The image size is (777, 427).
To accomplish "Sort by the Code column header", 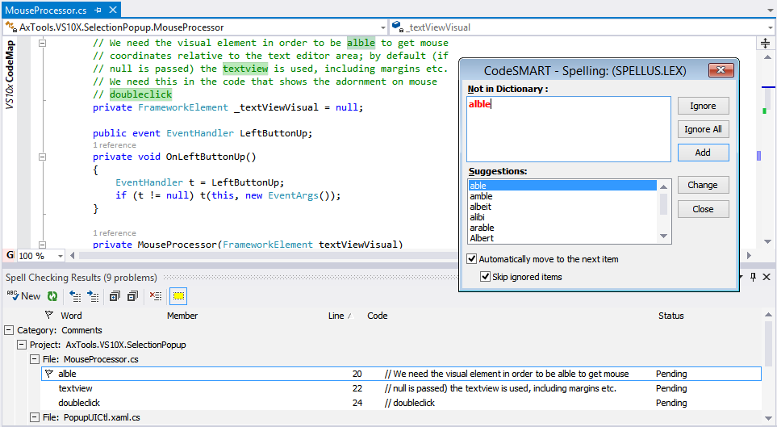I will pyautogui.click(x=377, y=316).
